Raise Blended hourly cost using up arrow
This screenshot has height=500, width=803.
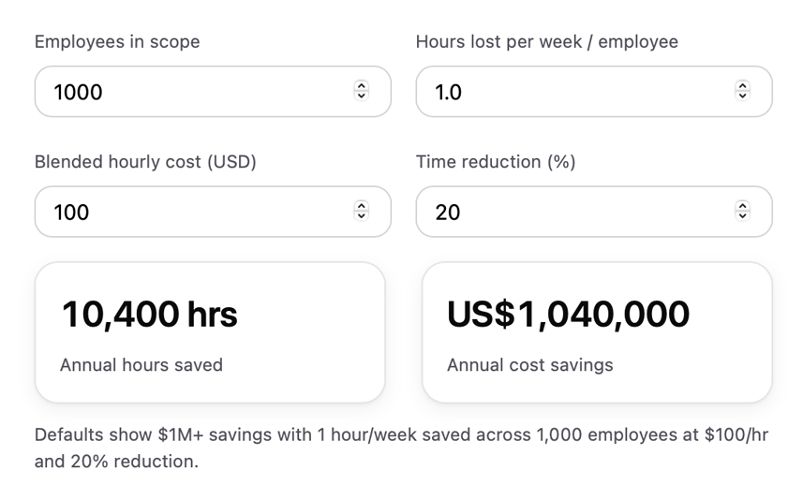coord(362,206)
